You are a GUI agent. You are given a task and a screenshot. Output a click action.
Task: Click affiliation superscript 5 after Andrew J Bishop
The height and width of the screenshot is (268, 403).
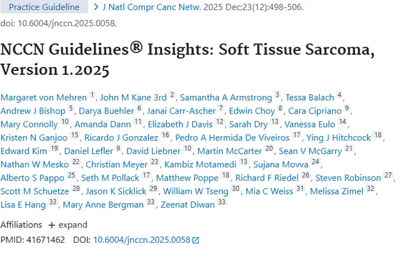pyautogui.click(x=70, y=109)
